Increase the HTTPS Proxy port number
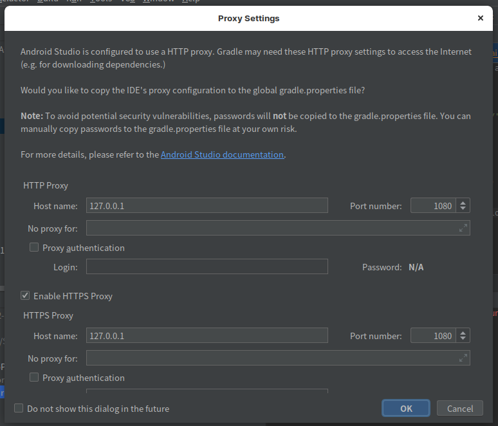The height and width of the screenshot is (426, 498). tap(463, 333)
